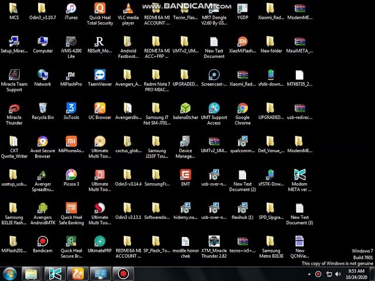Open XTM_Miracle Thunder 2.82 icon
Viewport: 375px width, 281px height.
[214, 247]
